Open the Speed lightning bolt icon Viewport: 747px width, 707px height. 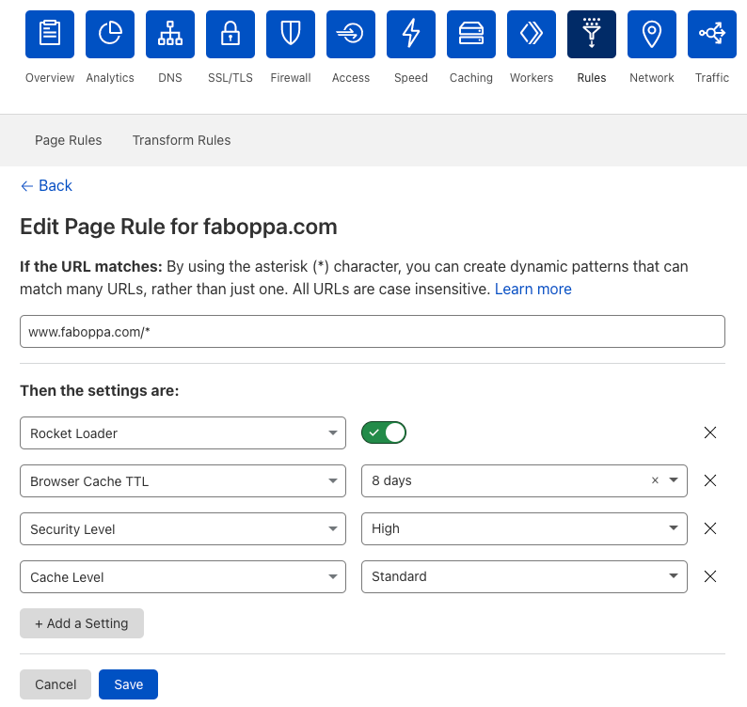pos(411,34)
